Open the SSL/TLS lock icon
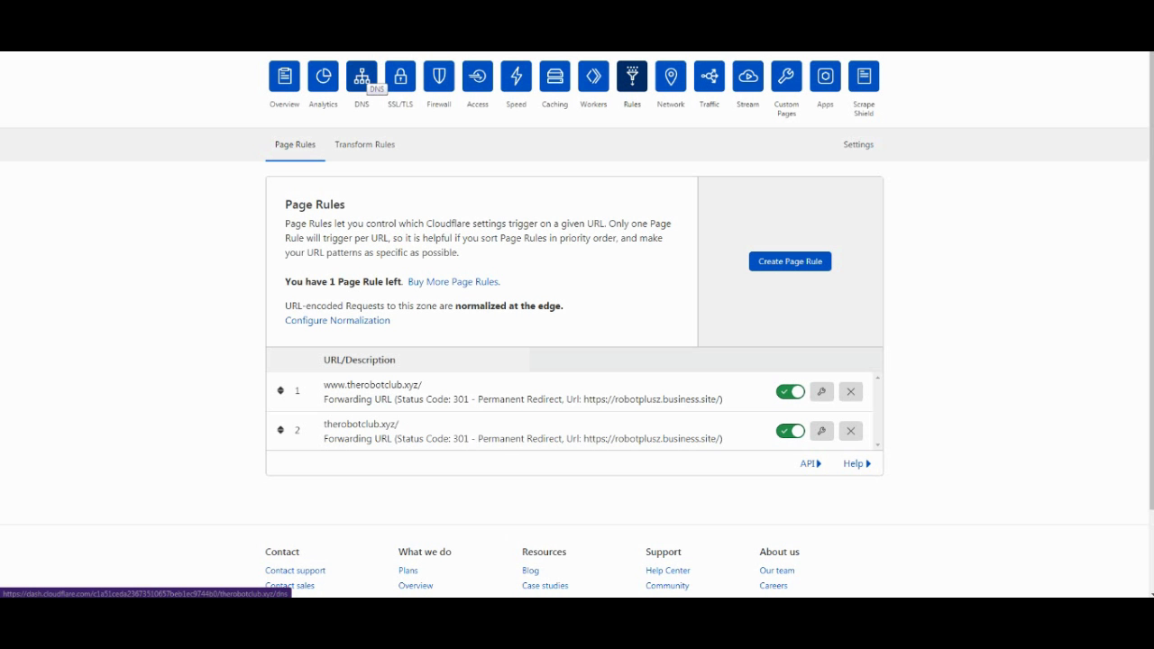 [400, 77]
